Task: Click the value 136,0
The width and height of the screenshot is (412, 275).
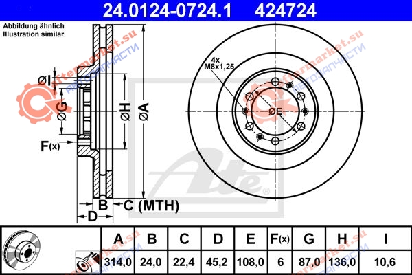Action: 342,262
